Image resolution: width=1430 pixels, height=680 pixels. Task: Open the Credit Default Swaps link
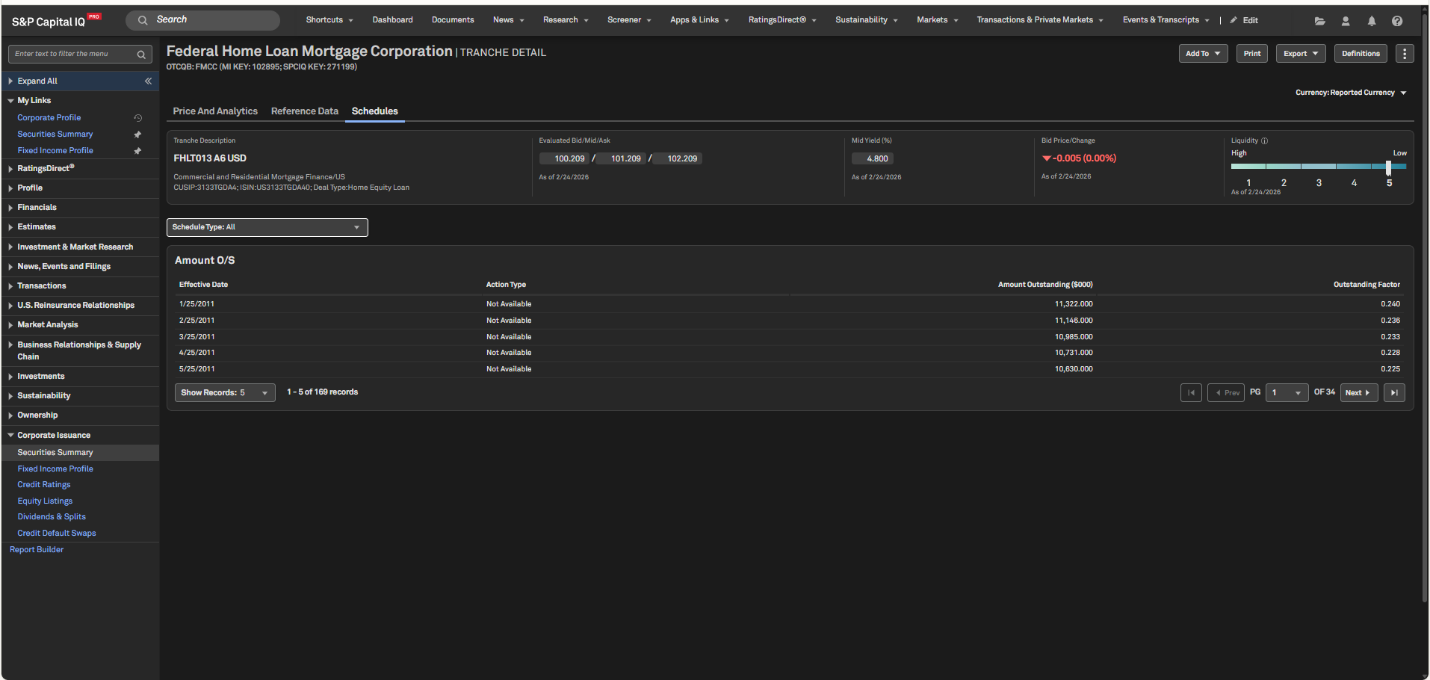click(x=57, y=534)
